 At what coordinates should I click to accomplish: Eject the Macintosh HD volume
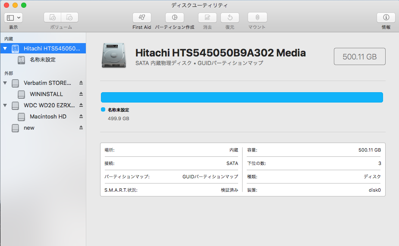click(81, 116)
